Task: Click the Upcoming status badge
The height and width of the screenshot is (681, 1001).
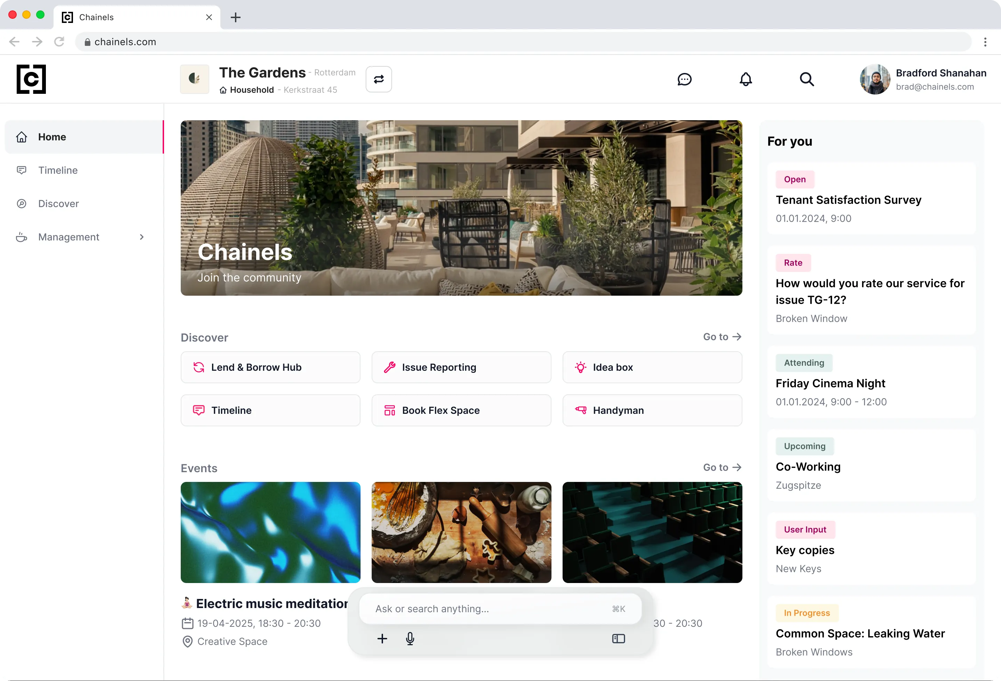Action: click(x=805, y=446)
